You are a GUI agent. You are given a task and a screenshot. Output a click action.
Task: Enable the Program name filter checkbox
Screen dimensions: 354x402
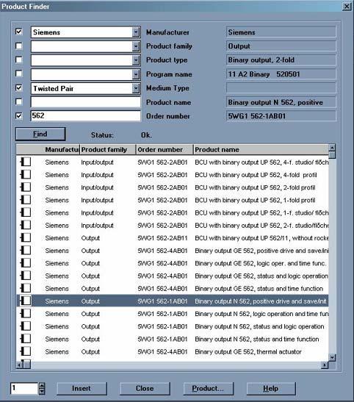(18, 73)
